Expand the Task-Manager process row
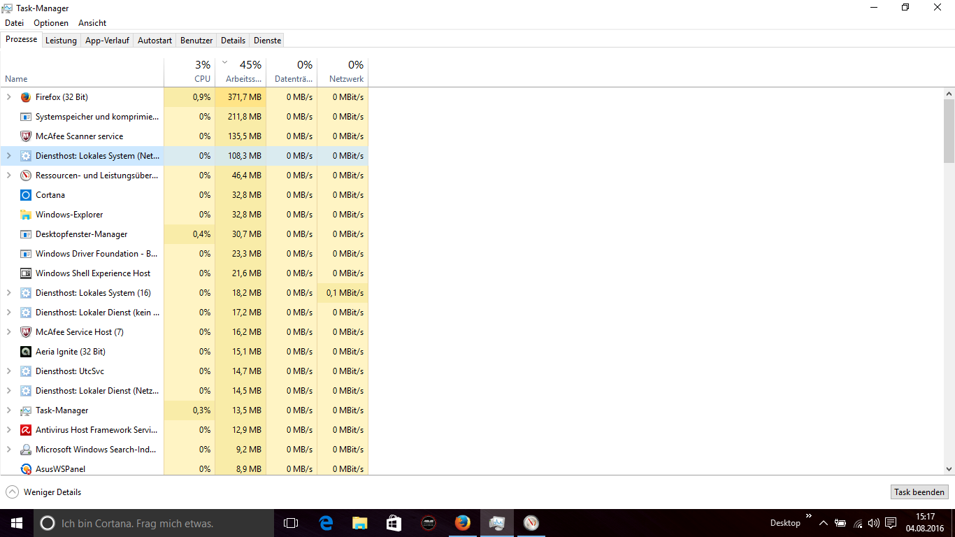 pyautogui.click(x=8, y=410)
